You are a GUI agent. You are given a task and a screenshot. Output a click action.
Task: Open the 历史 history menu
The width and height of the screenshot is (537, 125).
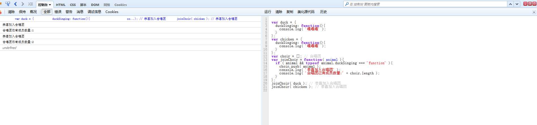(x=324, y=12)
